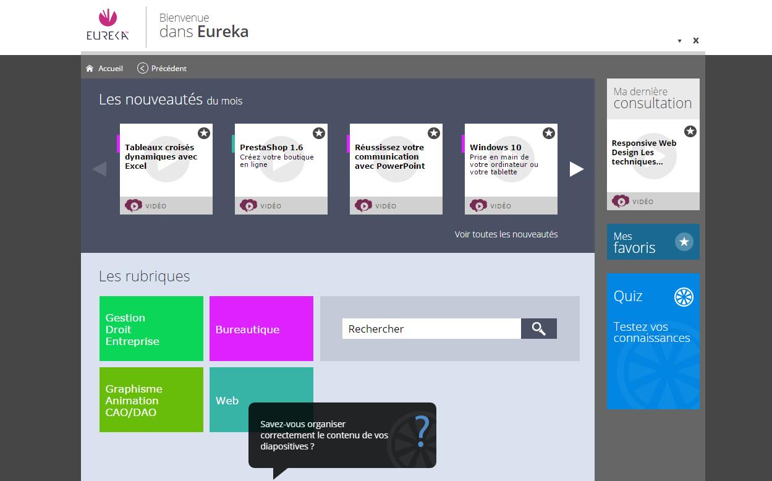Open the Gestion Droit Entreprise rubrique
772x481 pixels.
click(x=151, y=328)
